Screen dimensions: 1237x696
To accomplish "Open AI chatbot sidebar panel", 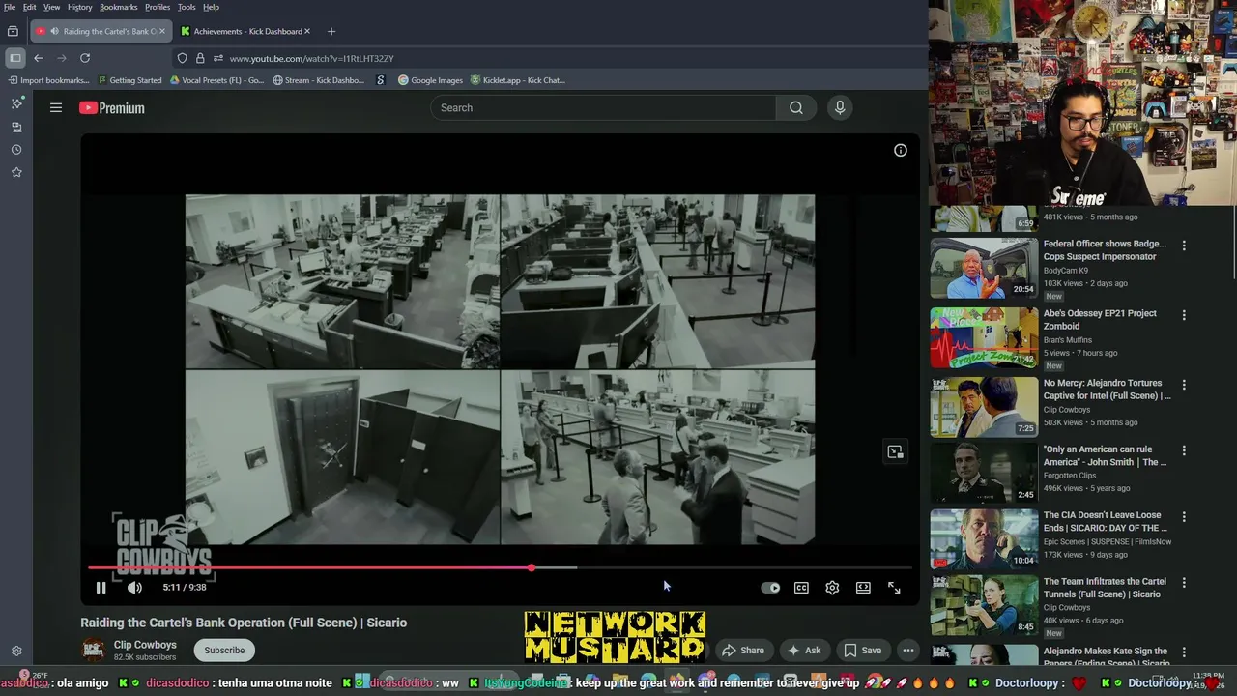I will click(x=16, y=103).
